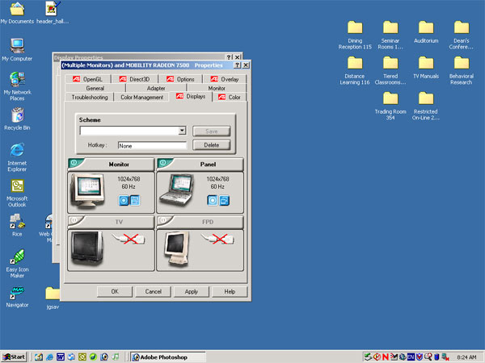The height and width of the screenshot is (363, 485).
Task: Click the Netscape N tray icon
Action: 385,357
